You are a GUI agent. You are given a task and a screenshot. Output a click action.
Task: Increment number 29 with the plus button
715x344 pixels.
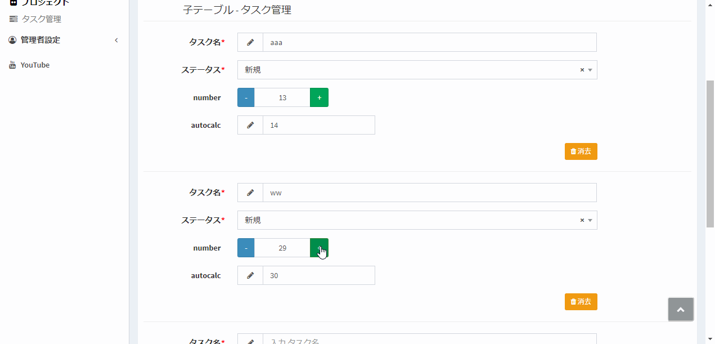pyautogui.click(x=319, y=248)
